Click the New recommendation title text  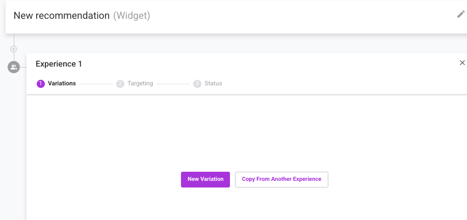[62, 15]
